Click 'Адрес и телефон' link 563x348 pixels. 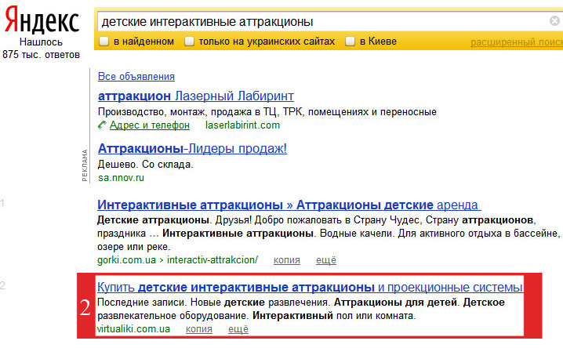[150, 125]
